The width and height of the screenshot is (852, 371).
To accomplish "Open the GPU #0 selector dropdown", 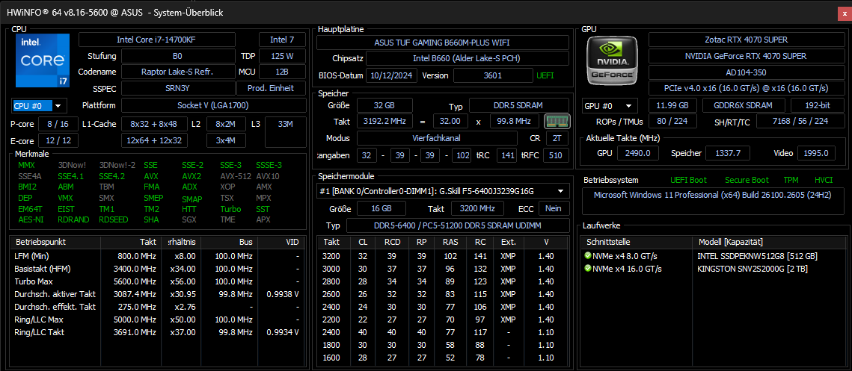I will pos(610,105).
